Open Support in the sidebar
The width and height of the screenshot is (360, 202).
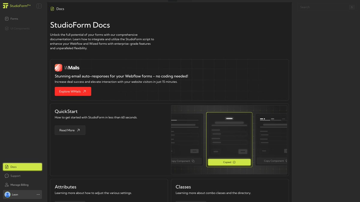(22, 176)
